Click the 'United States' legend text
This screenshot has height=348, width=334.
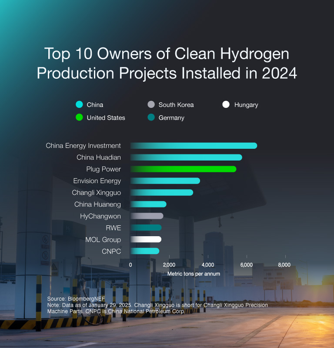[x=106, y=117]
